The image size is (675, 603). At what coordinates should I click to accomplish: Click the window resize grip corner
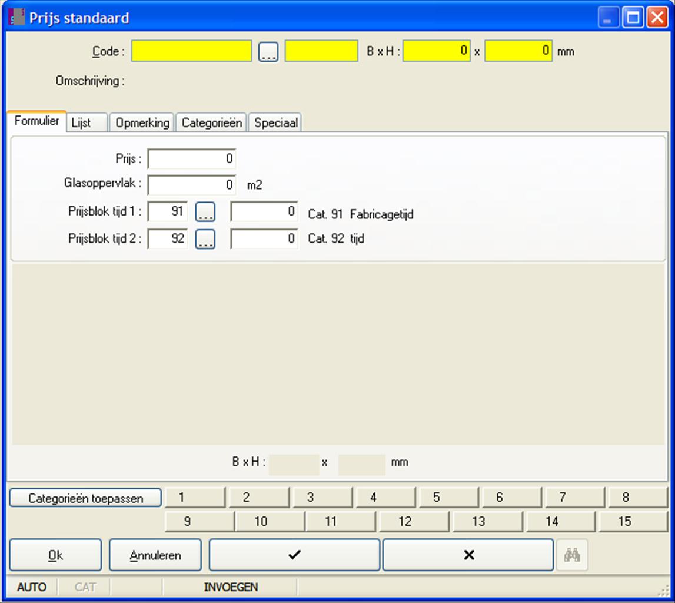[663, 590]
